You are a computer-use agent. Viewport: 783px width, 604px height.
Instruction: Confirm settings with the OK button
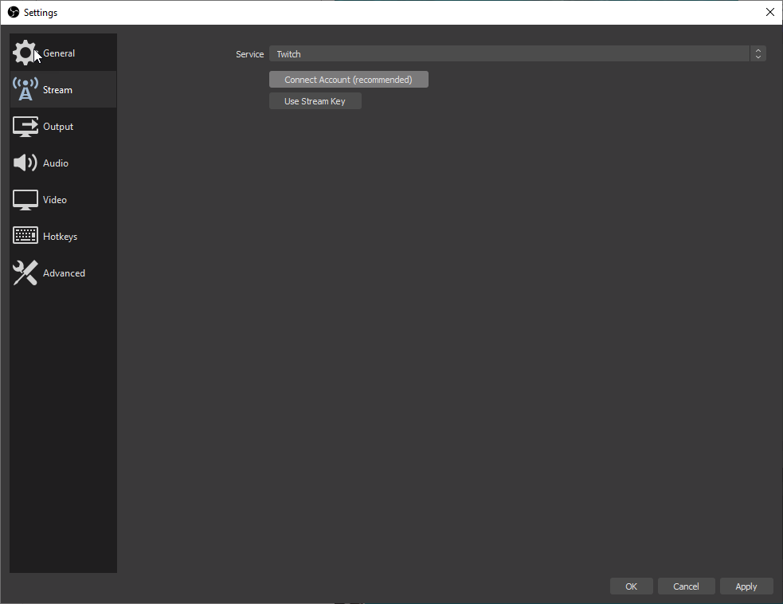coord(631,586)
